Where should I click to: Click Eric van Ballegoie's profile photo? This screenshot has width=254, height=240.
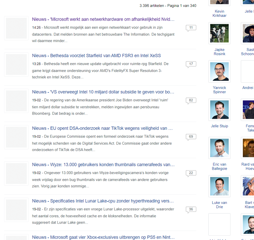click(x=219, y=148)
